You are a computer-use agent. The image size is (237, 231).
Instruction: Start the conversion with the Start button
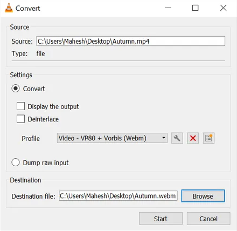(x=161, y=219)
